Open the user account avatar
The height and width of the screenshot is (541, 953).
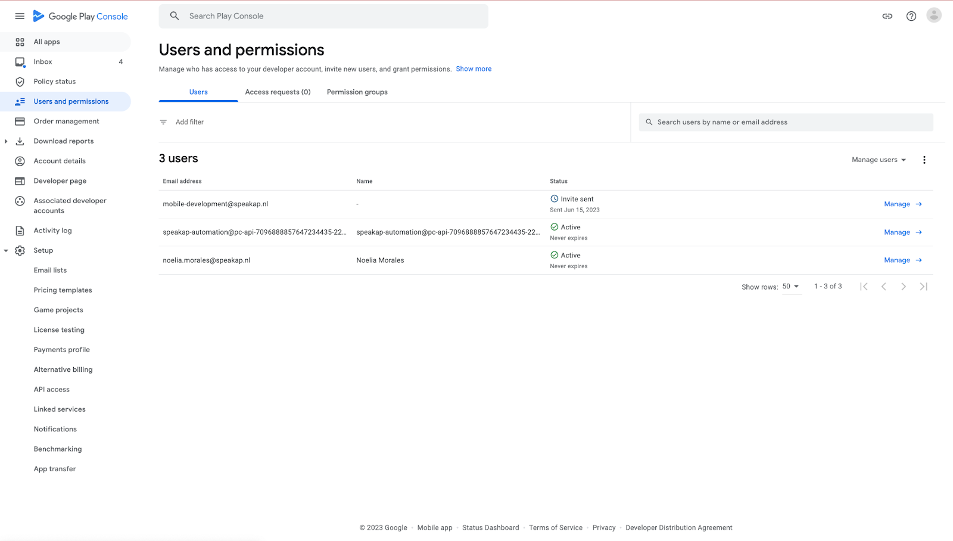coord(933,15)
